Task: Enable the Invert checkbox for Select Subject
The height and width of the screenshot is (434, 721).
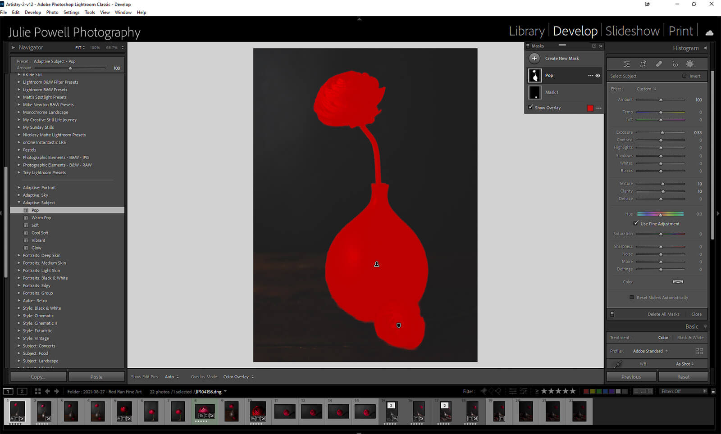Action: click(x=684, y=76)
